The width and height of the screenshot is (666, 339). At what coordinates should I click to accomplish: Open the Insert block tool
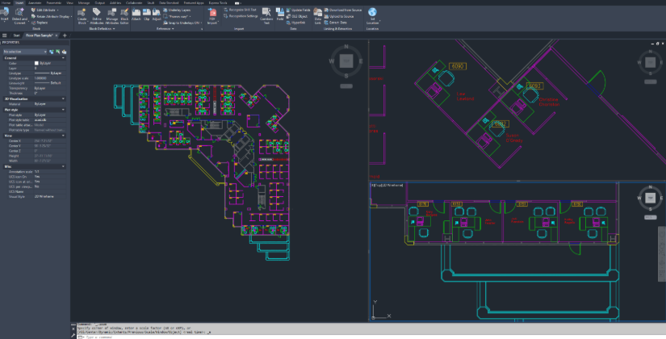[x=4, y=15]
